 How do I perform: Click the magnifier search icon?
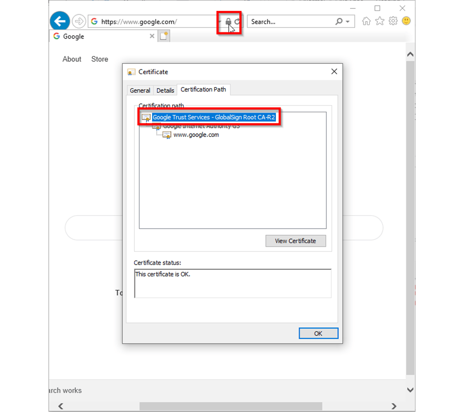pos(339,21)
